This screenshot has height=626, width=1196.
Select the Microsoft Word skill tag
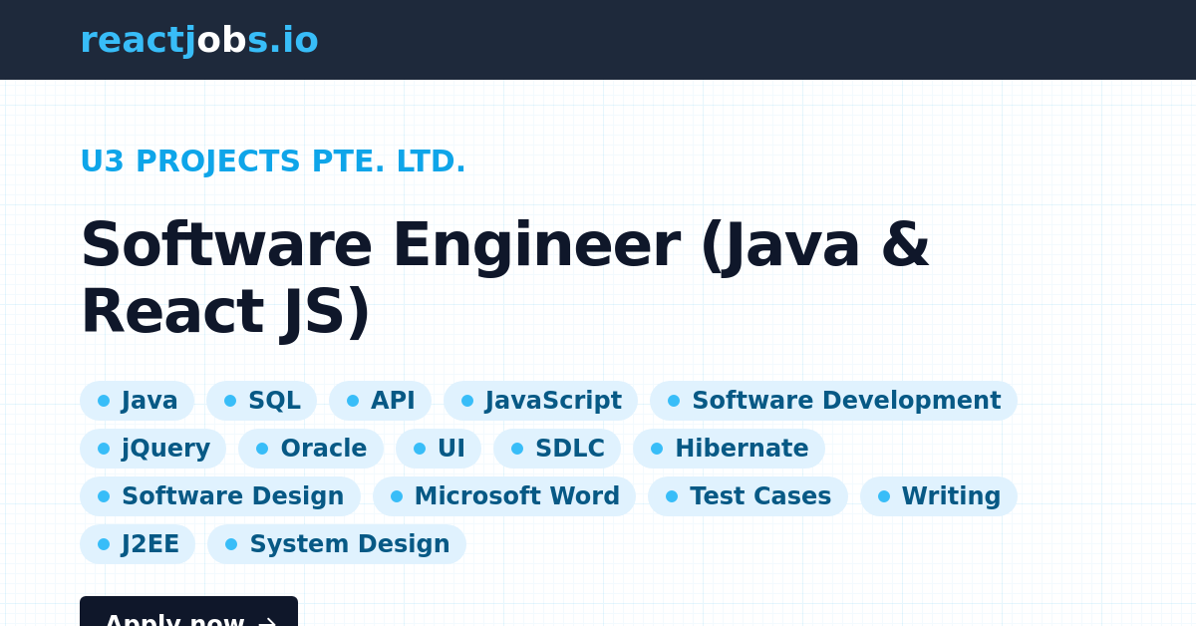[x=504, y=495]
